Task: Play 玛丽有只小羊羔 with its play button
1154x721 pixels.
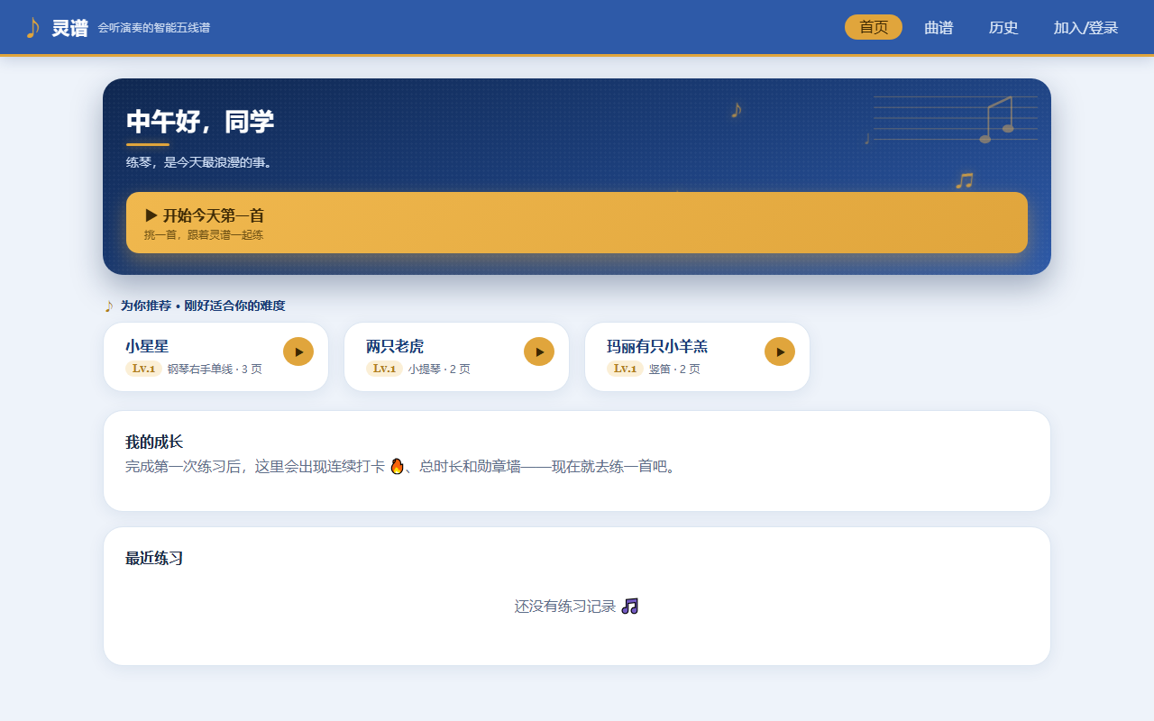Action: (x=780, y=351)
